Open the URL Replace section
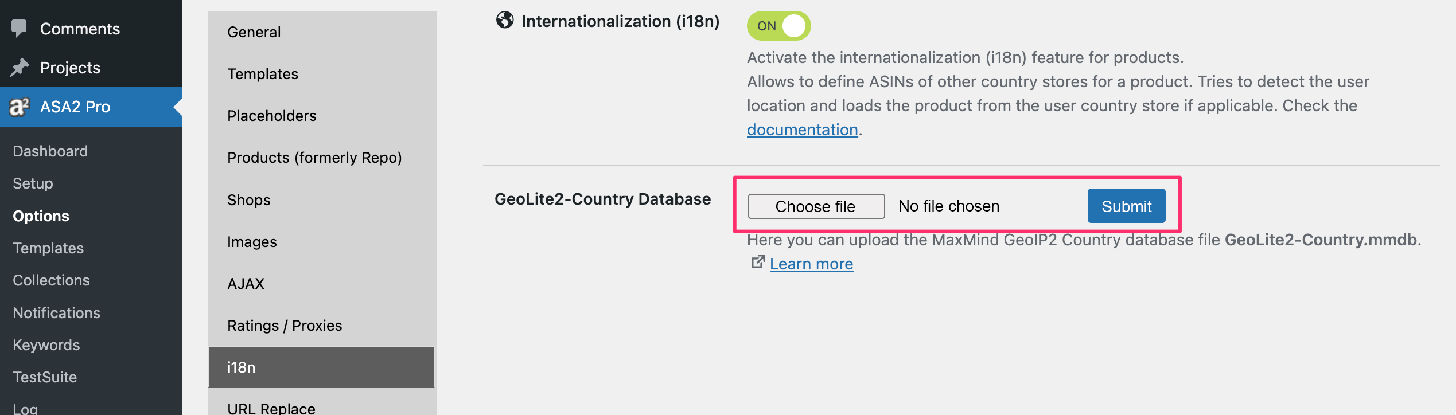 coord(271,407)
